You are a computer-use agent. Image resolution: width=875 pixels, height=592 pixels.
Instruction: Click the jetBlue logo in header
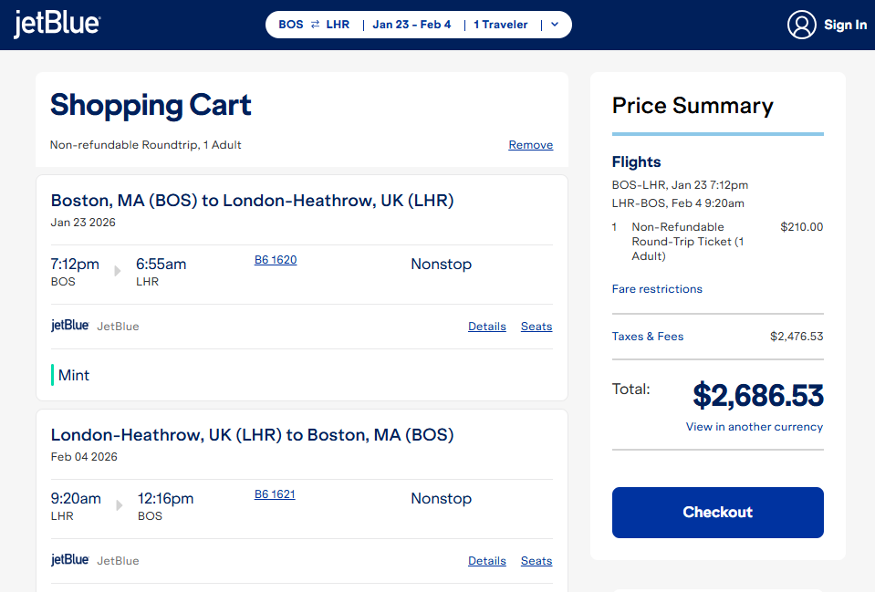pyautogui.click(x=57, y=25)
